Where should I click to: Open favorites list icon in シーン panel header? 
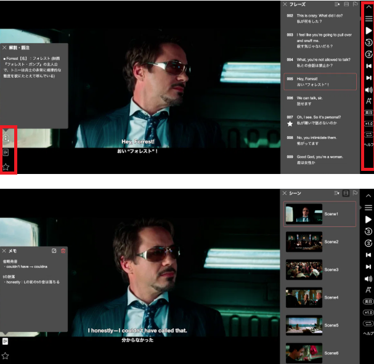click(337, 193)
